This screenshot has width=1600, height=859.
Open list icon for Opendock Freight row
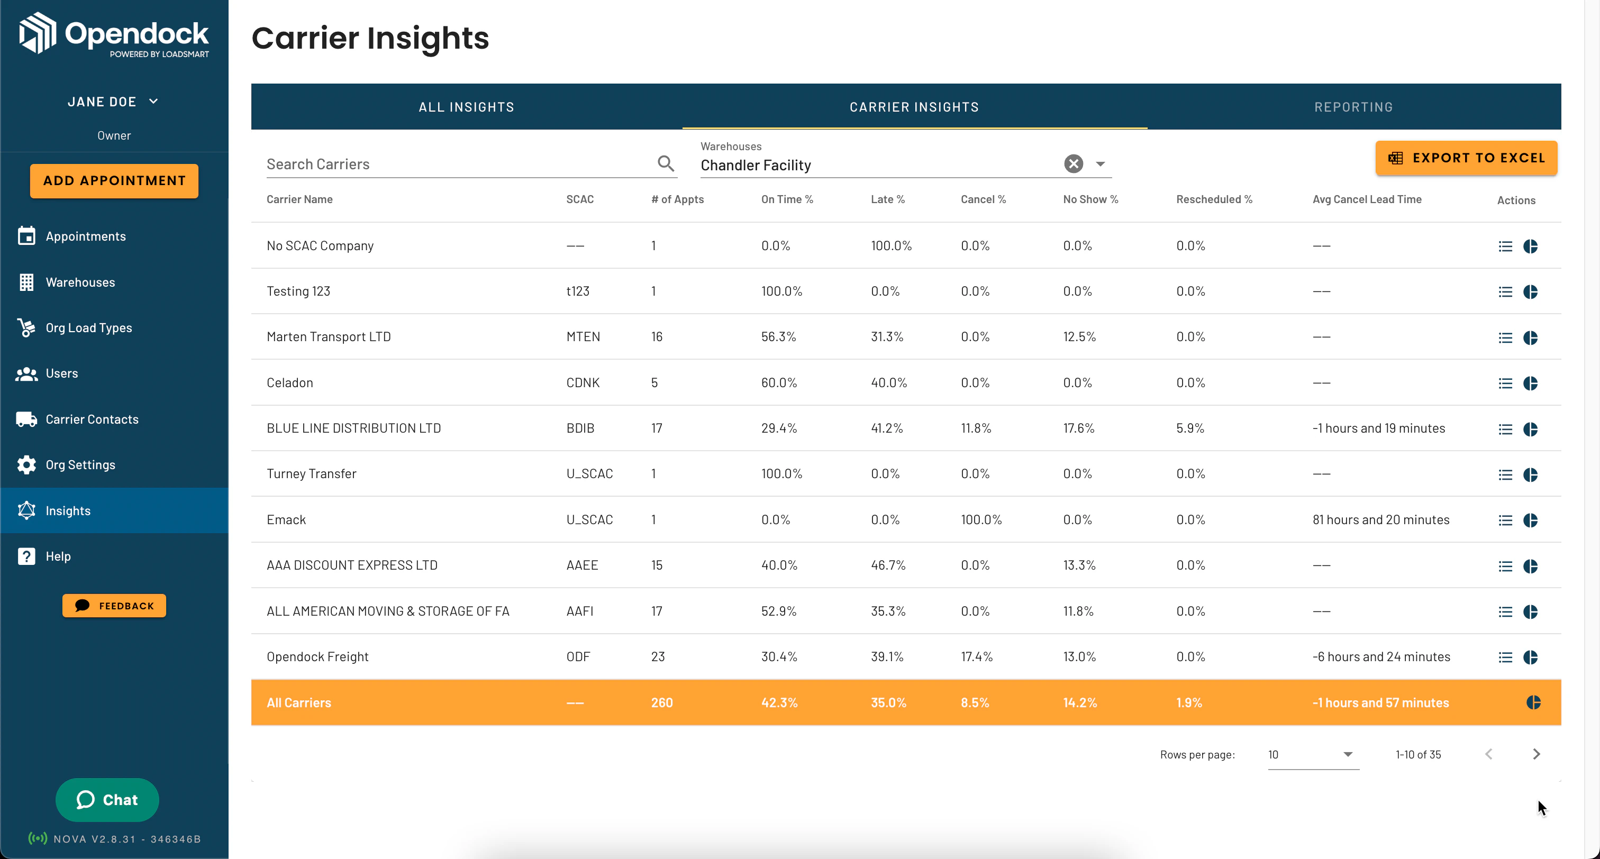(1505, 657)
